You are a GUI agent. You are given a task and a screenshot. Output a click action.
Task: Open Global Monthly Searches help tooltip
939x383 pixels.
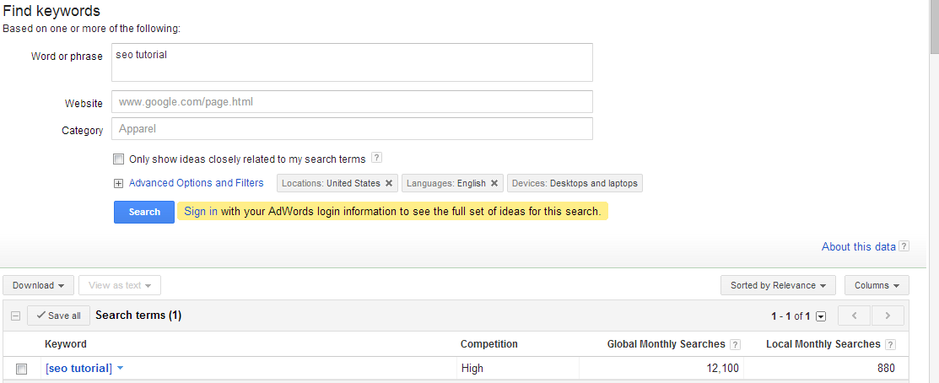click(x=736, y=344)
